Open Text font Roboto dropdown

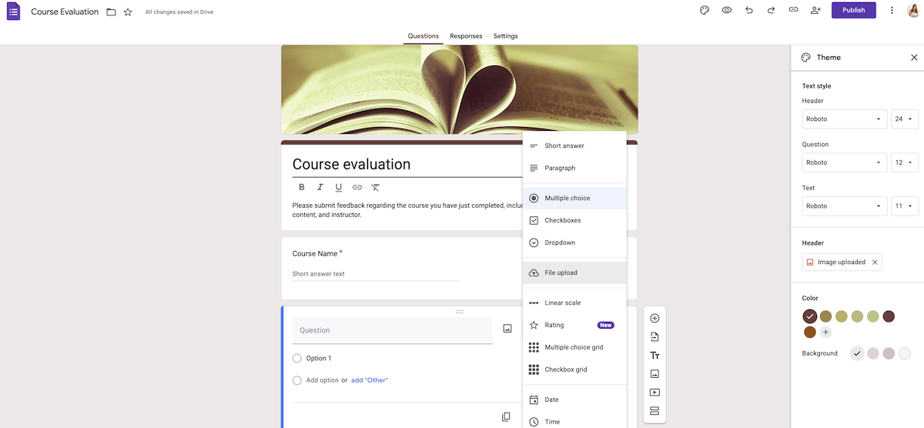click(845, 206)
